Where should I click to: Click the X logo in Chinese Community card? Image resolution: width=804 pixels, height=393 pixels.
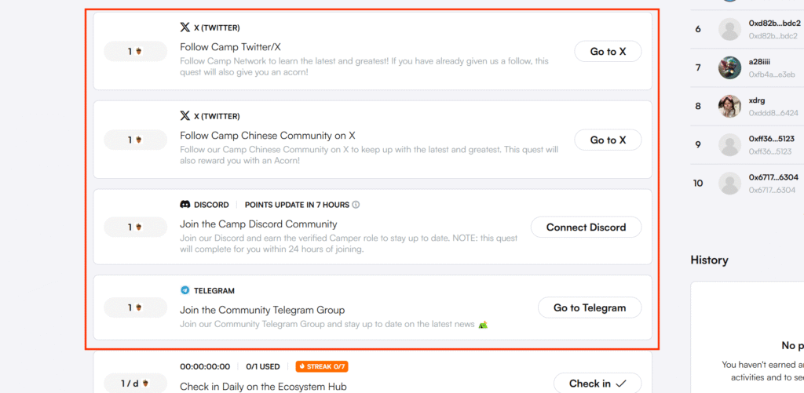[x=185, y=116]
